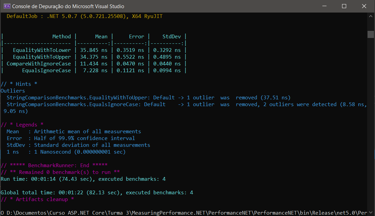
Task: Click the mean value '11.434 ns'
Action: (x=94, y=64)
